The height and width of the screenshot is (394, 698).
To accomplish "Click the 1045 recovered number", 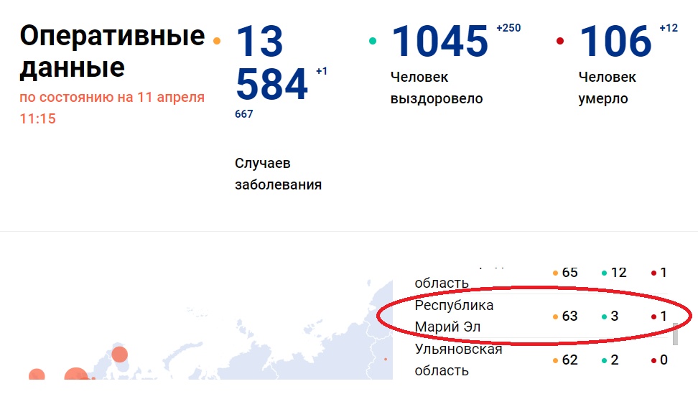I will (439, 42).
